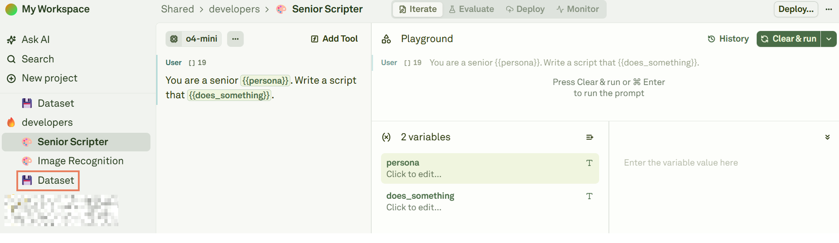
Task: Click the Search magnifier icon
Action: click(12, 59)
